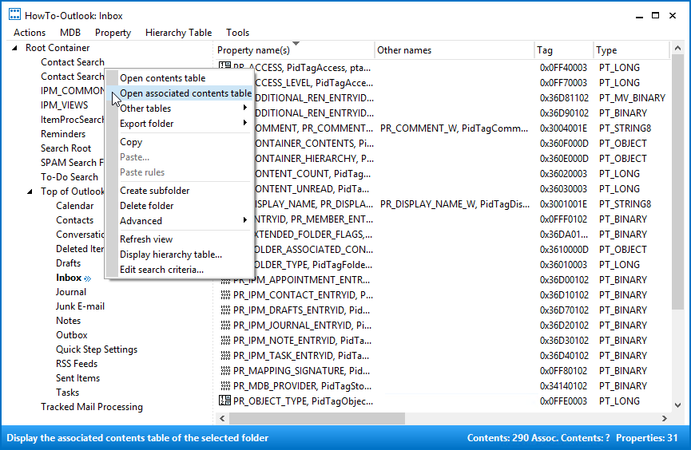The height and width of the screenshot is (450, 691).
Task: Select Quick Step Settings folder
Action: 97,349
